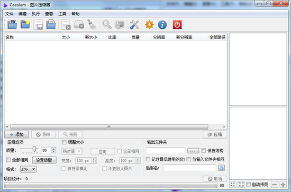Screen dimensions: 291x192
Task: Click the fit-to-window preview icon
Action: [x=233, y=184]
